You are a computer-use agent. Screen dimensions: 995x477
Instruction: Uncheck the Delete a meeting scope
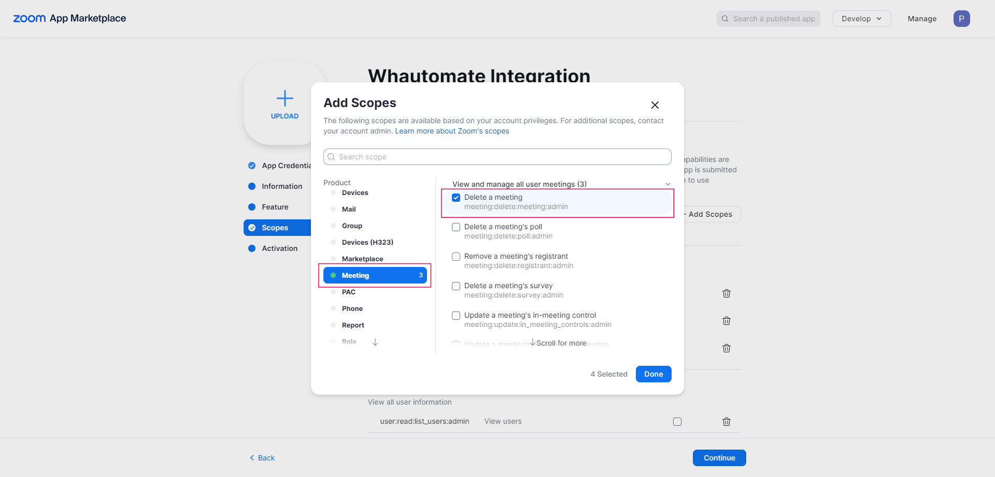click(x=456, y=198)
